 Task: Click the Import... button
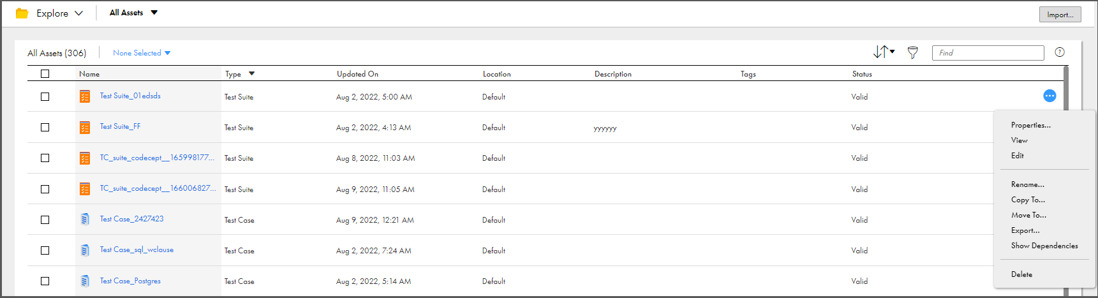point(1060,15)
